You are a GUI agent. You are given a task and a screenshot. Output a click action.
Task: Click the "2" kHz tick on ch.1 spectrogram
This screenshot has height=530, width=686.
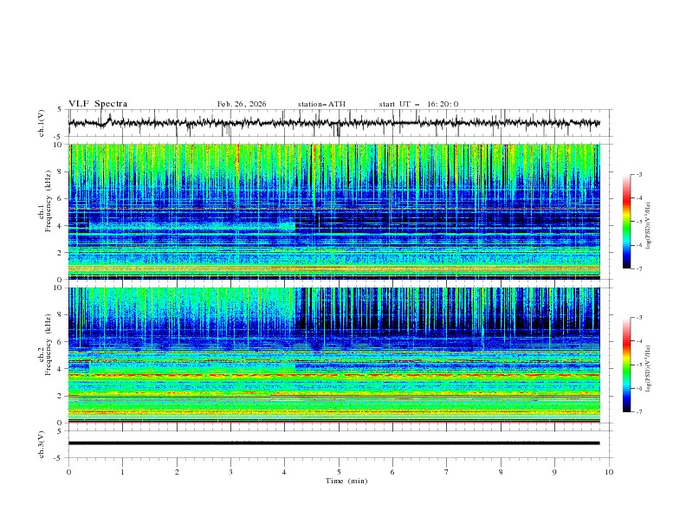tap(60, 252)
